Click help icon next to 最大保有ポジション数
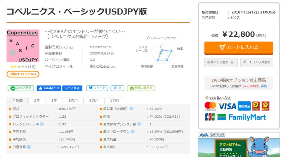 (139, 124)
